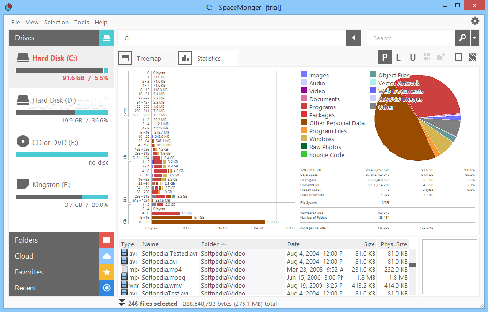Sort by the Date column header
This screenshot has height=312, width=488.
click(x=314, y=244)
